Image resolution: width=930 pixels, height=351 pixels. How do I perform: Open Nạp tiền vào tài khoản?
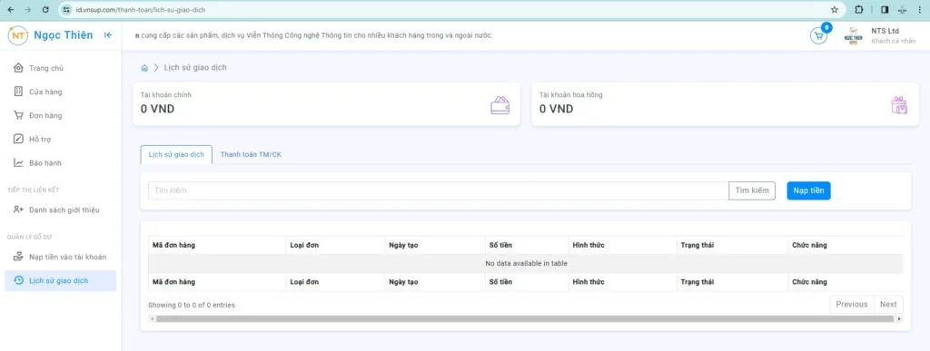(x=61, y=257)
